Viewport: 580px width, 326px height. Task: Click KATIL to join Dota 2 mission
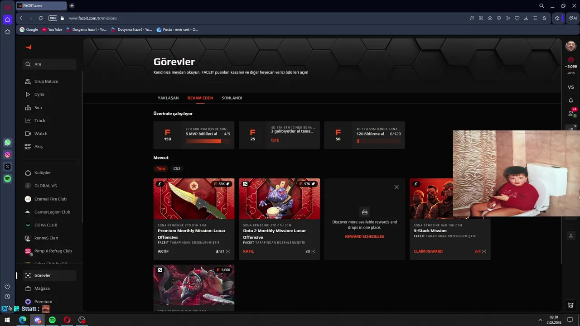click(x=248, y=251)
